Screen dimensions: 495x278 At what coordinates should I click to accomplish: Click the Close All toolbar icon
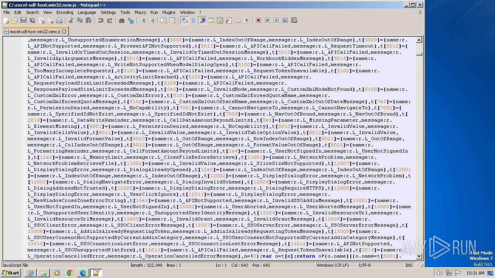[50, 20]
